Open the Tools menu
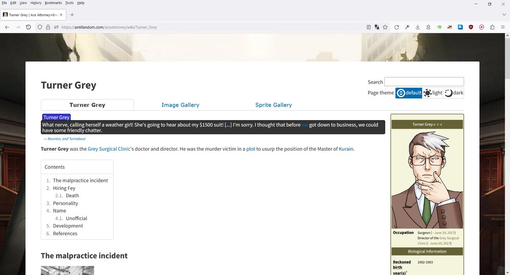 click(x=69, y=3)
